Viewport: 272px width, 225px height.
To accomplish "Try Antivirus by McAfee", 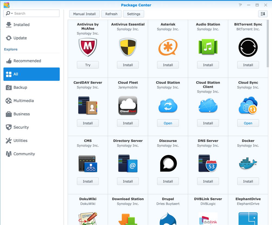I will coord(88,65).
